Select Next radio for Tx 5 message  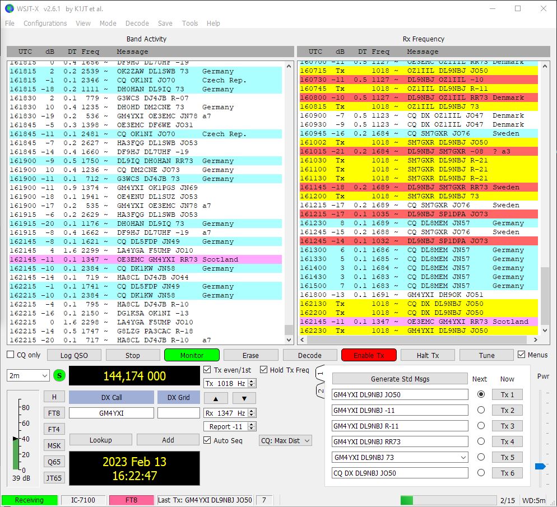pyautogui.click(x=481, y=457)
